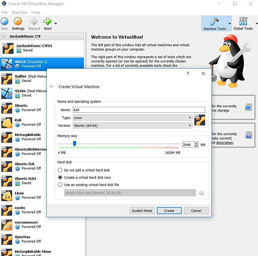Click the green Start arrow icon
Screen dimensions: 258x256
[x=47, y=21]
